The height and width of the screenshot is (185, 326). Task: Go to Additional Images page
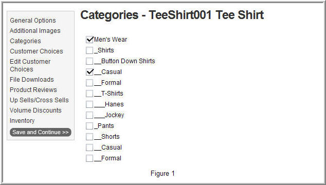35,31
